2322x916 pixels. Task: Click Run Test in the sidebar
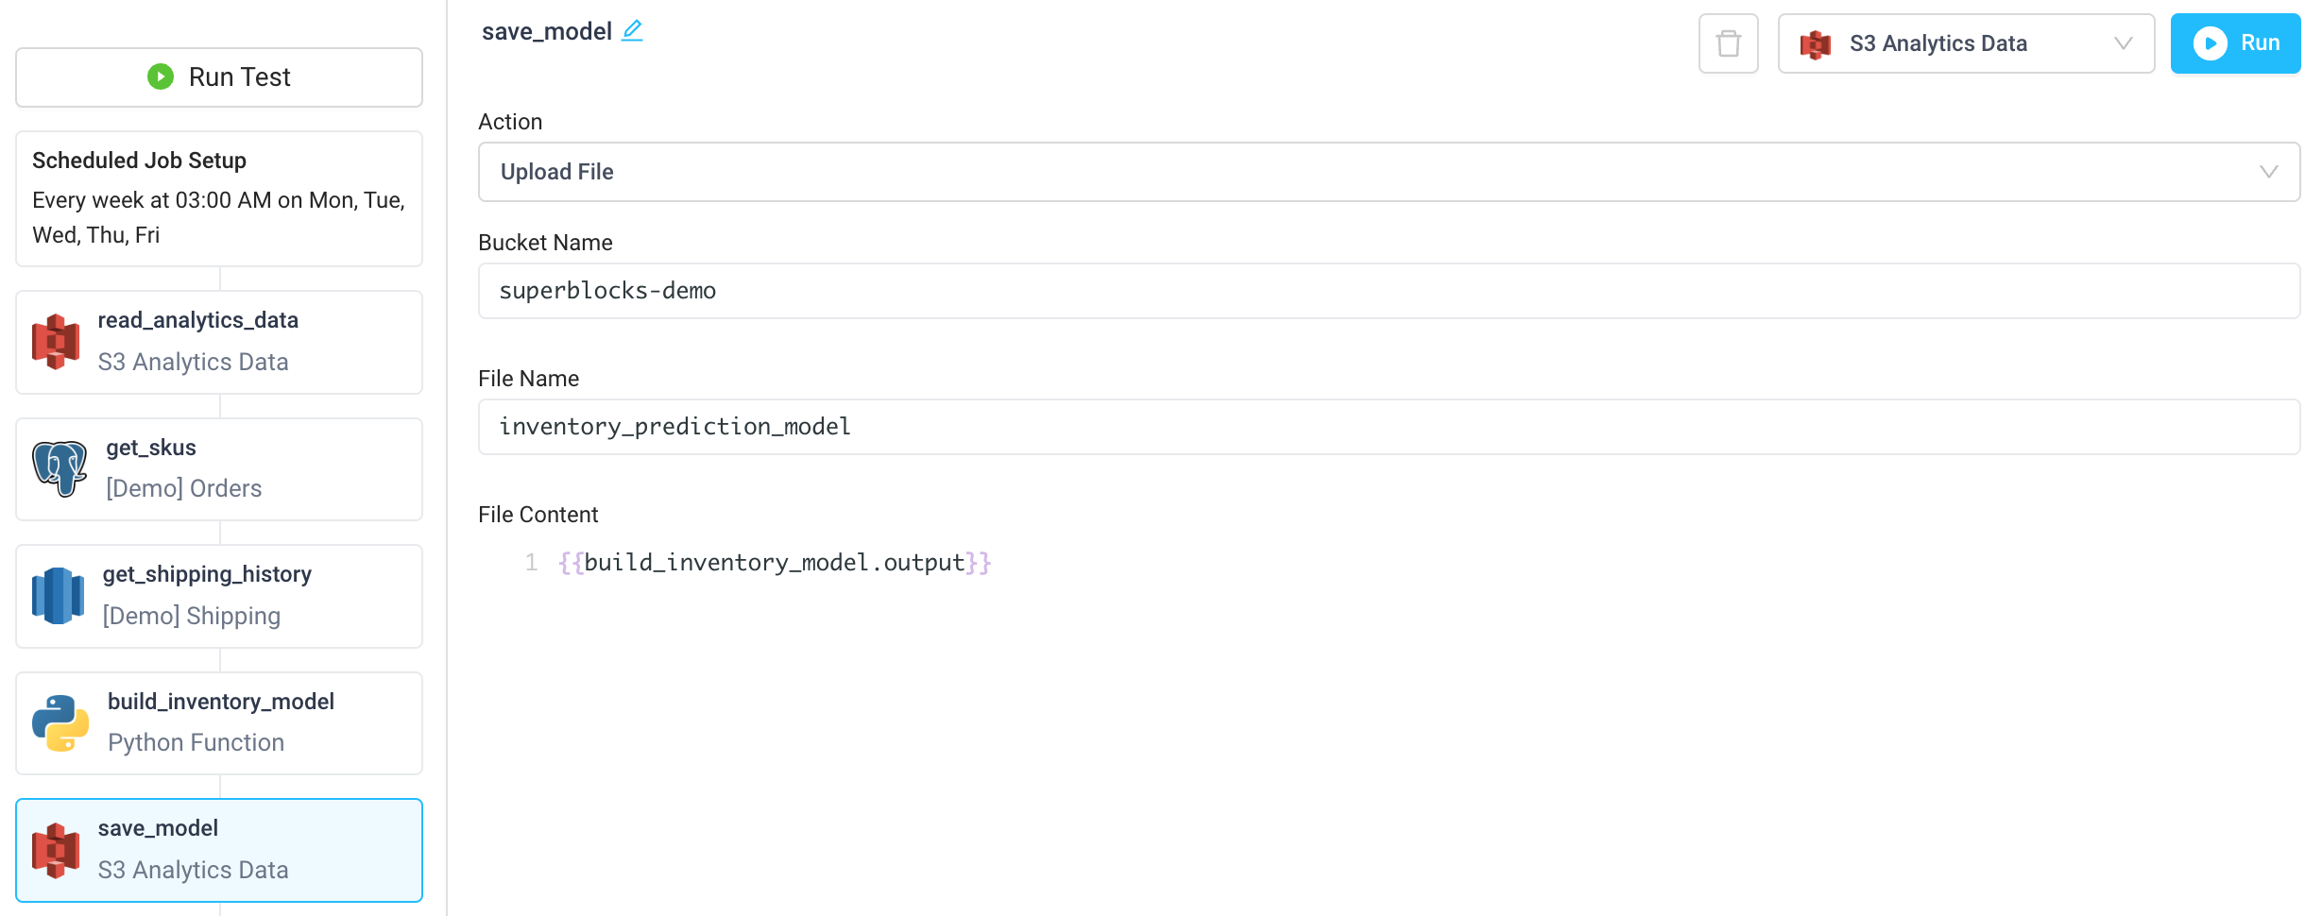point(218,76)
